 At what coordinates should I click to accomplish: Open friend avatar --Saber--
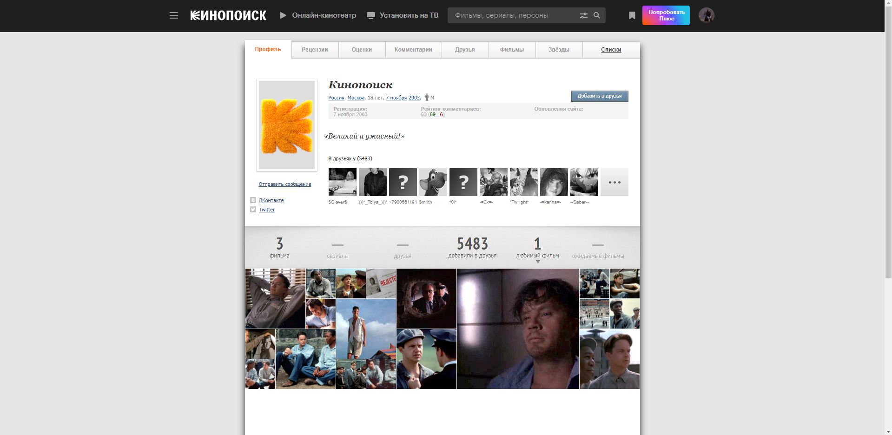coord(584,182)
